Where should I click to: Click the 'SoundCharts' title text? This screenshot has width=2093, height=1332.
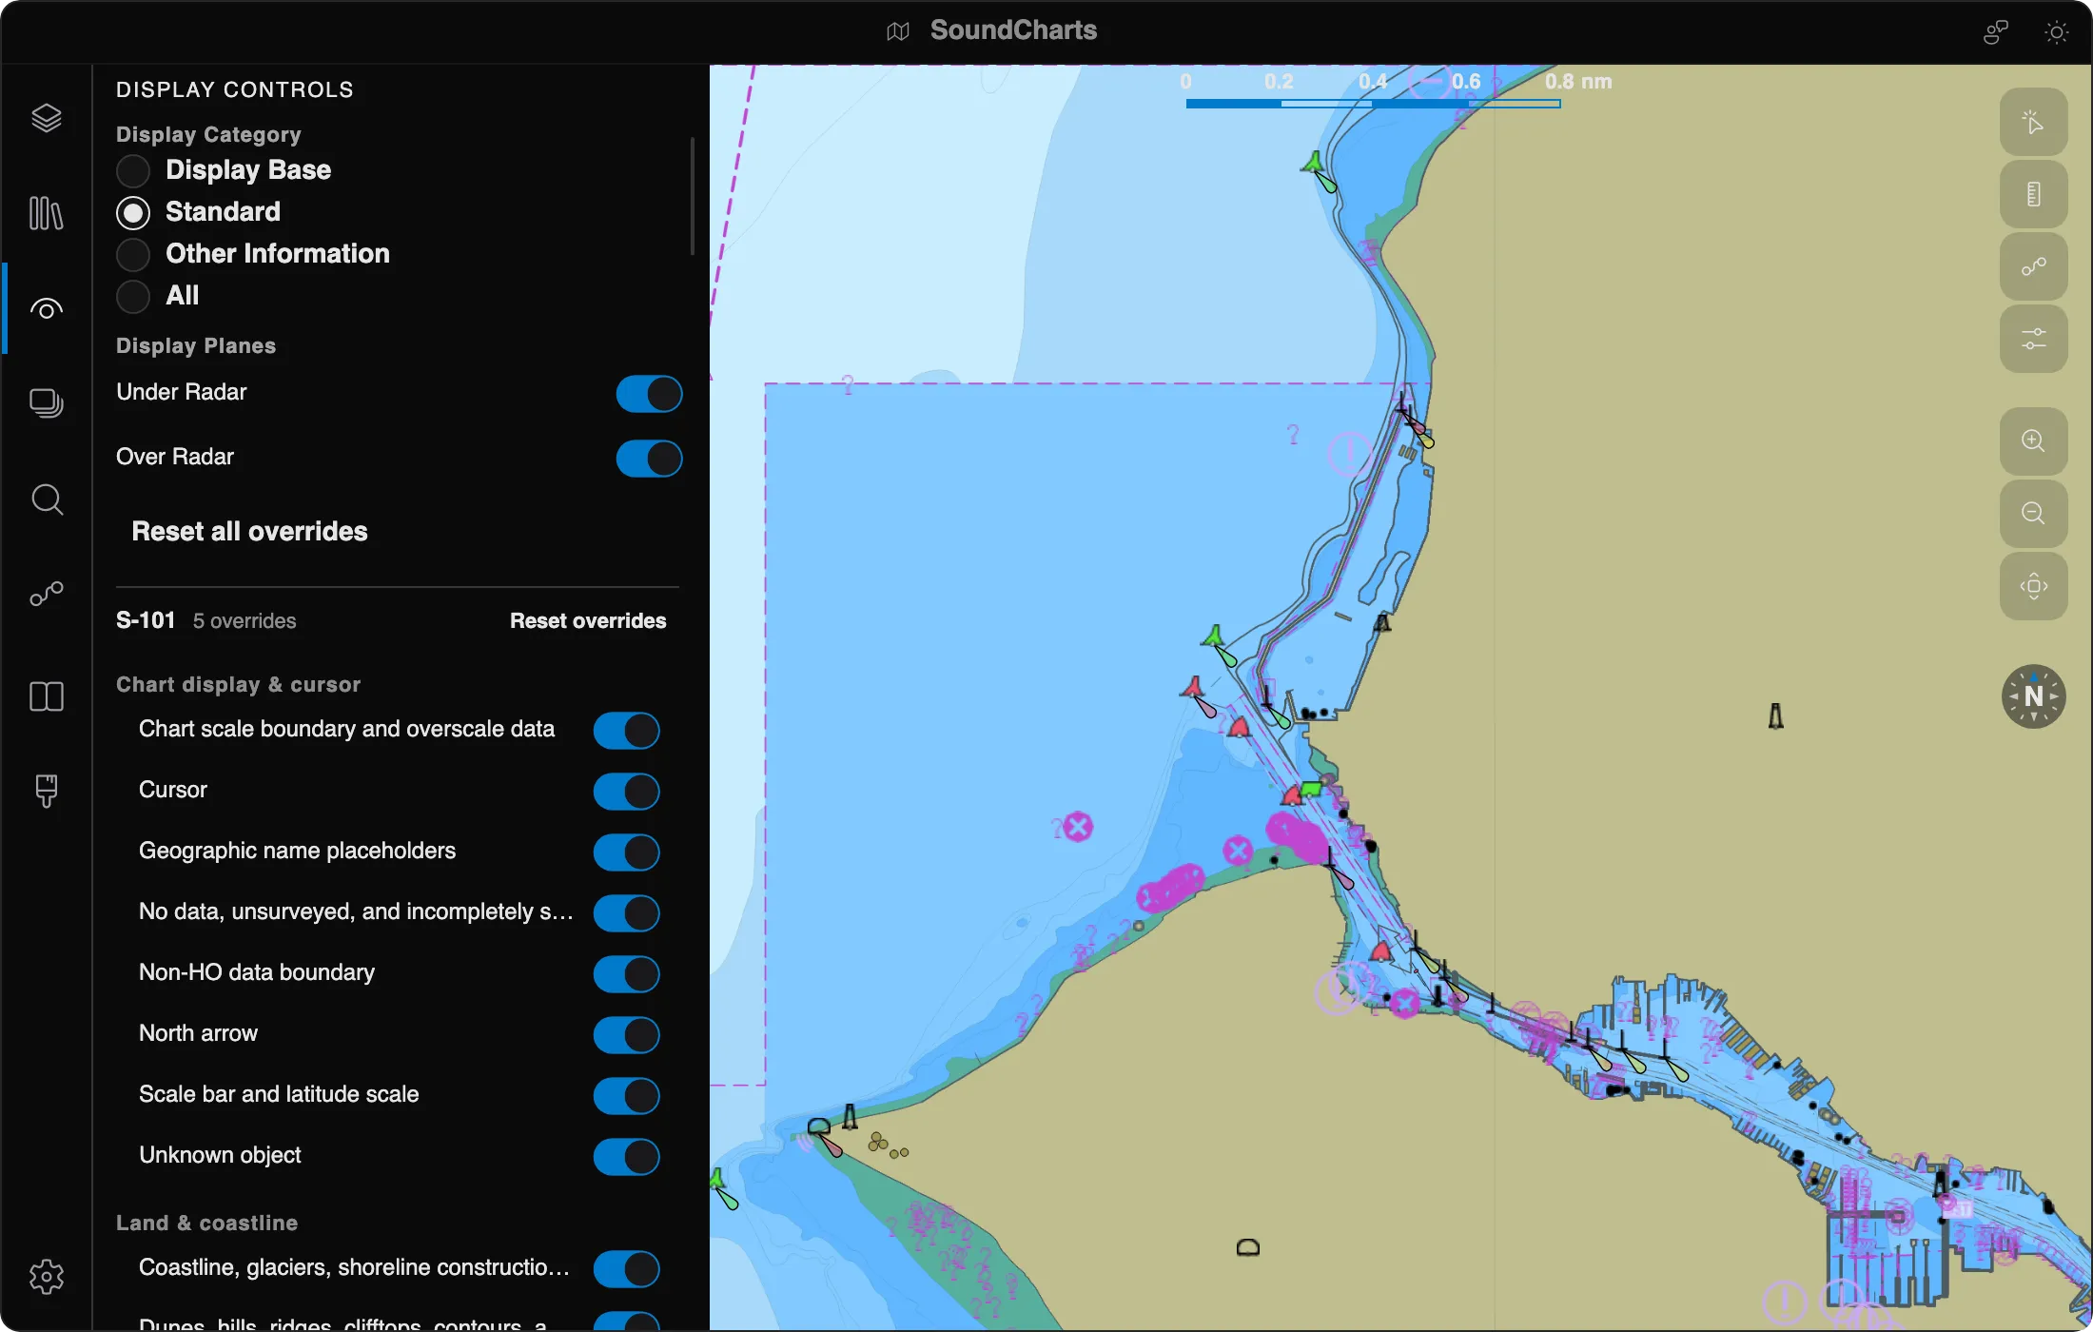1013,30
